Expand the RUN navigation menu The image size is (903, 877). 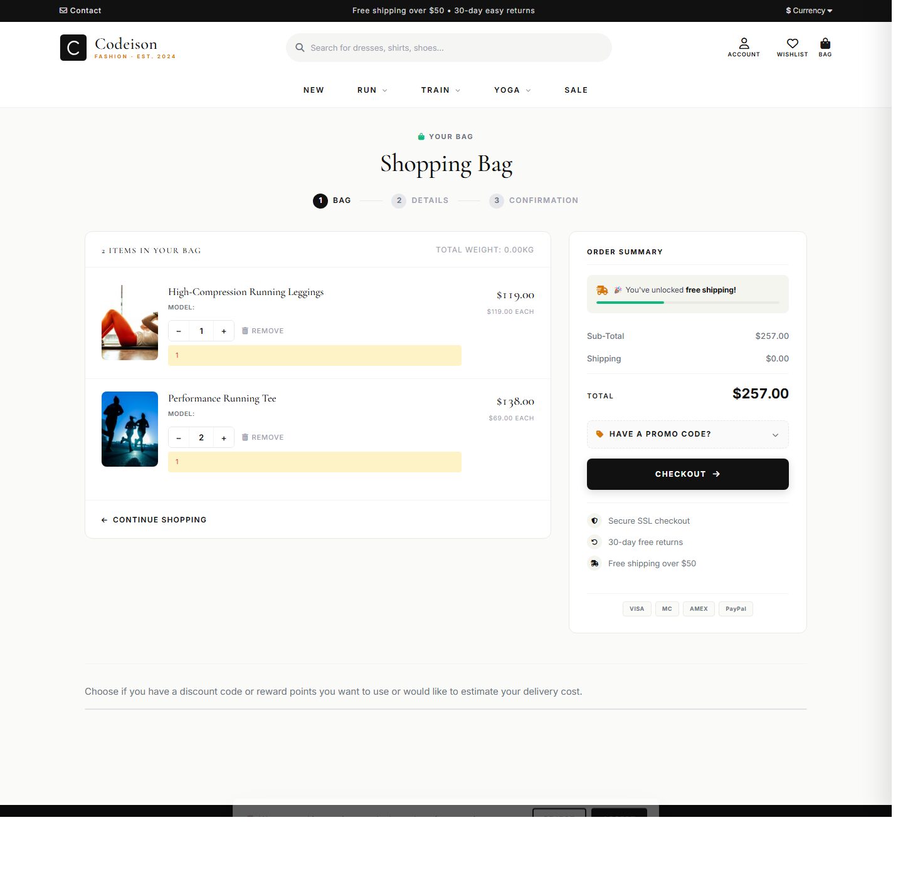point(371,90)
